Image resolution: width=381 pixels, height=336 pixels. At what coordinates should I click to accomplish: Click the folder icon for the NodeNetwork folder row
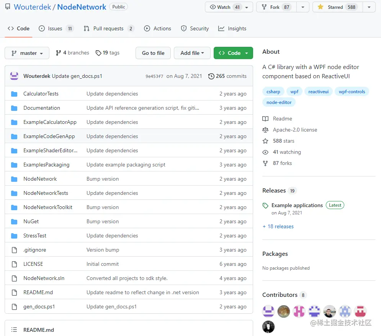point(14,179)
